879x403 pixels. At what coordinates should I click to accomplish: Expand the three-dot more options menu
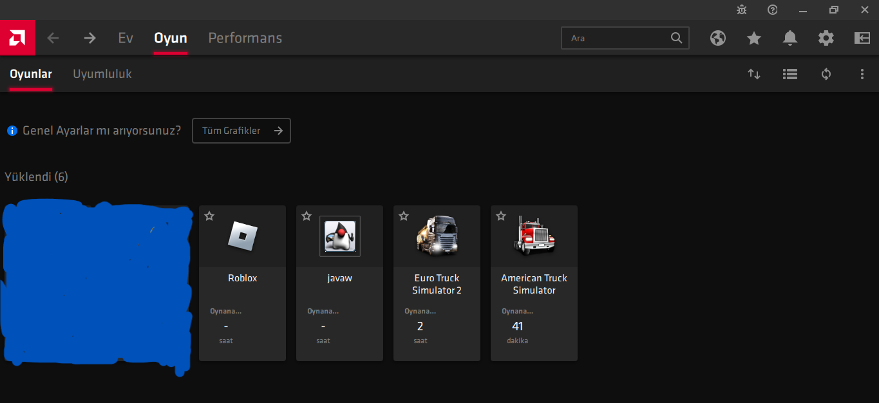pyautogui.click(x=862, y=74)
